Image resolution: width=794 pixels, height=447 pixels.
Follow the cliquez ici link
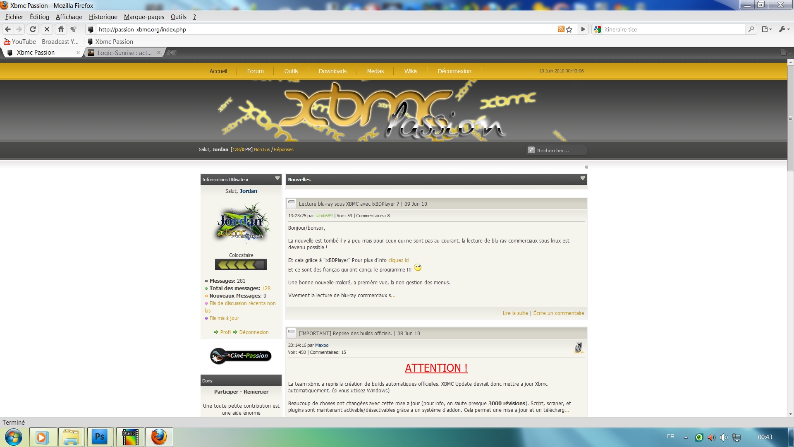pyautogui.click(x=399, y=260)
